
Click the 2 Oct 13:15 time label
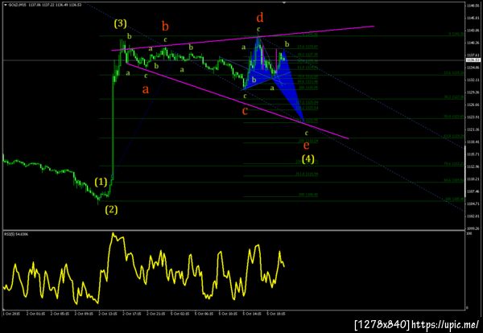tap(108, 314)
